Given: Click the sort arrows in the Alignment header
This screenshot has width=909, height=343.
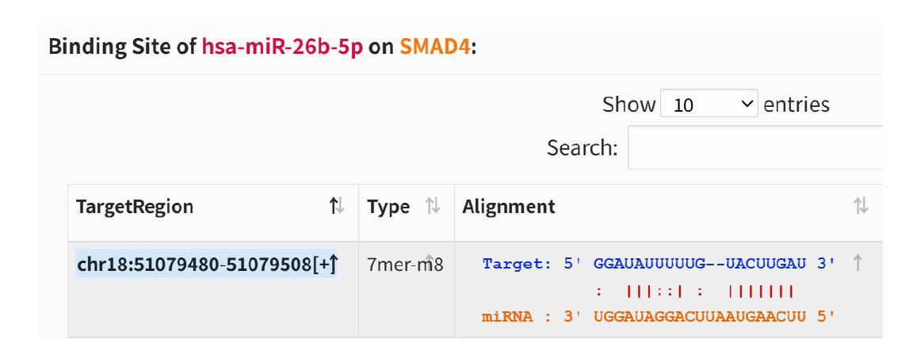Looking at the screenshot, I should [x=860, y=207].
